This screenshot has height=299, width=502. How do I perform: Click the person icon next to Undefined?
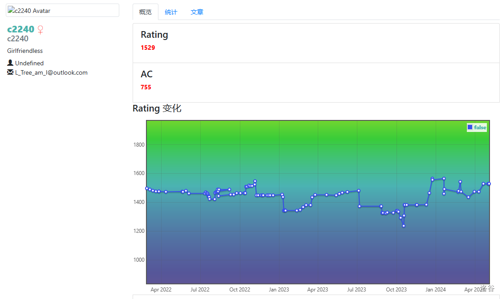click(x=10, y=63)
